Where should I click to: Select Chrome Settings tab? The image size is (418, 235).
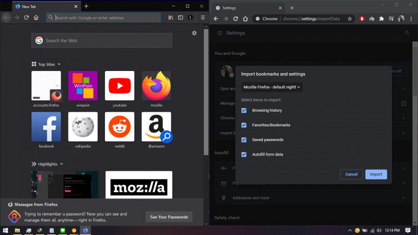click(249, 8)
